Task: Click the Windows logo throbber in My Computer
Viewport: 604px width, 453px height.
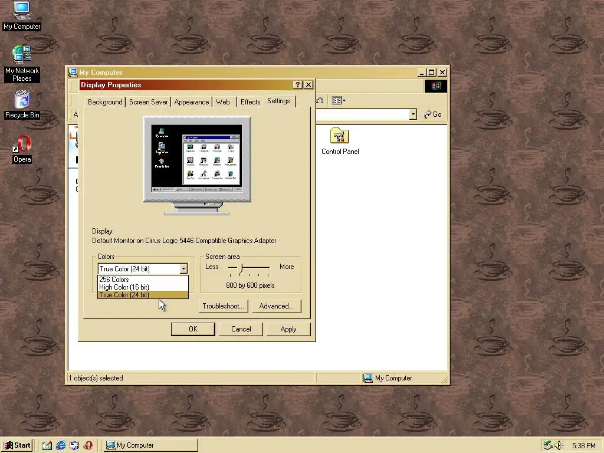Action: pos(436,86)
